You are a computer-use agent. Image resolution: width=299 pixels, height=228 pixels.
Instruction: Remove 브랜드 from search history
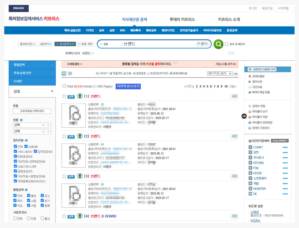tap(93, 53)
